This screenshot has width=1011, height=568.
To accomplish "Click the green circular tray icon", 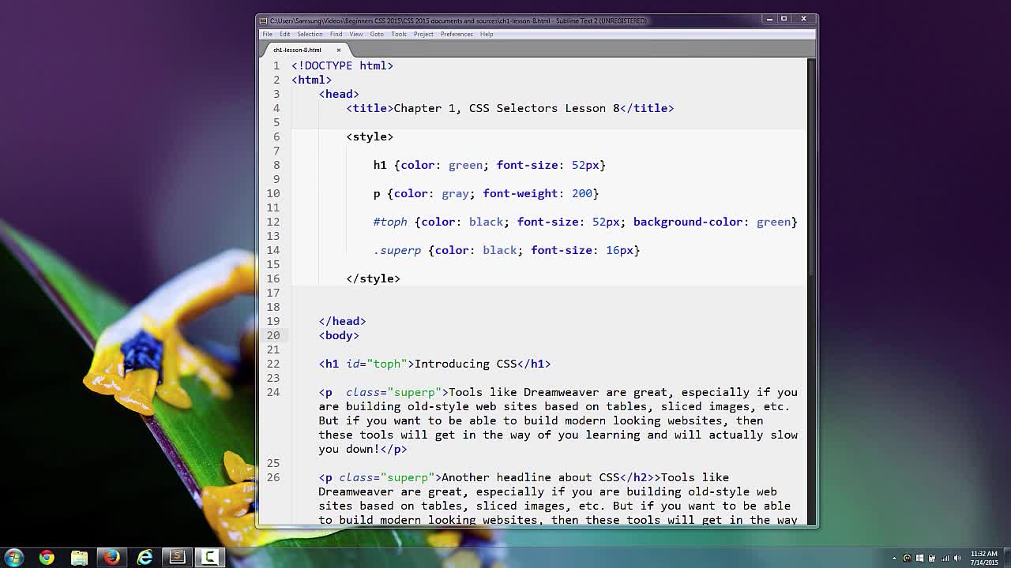I will point(907,559).
